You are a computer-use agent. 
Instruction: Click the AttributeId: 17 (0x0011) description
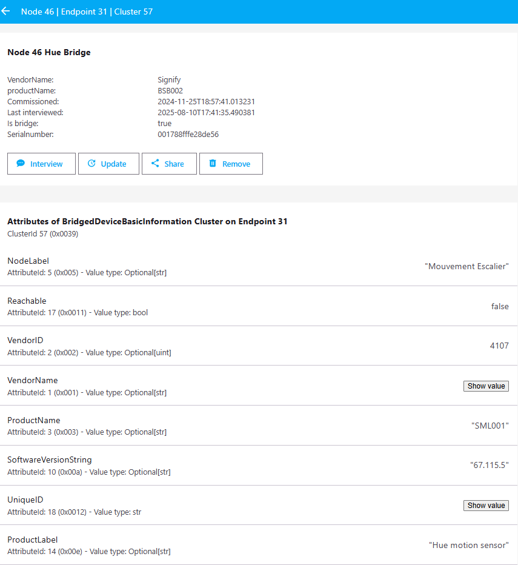coord(78,312)
